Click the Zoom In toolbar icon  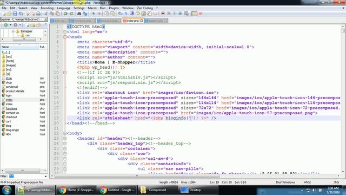pos(94,14)
